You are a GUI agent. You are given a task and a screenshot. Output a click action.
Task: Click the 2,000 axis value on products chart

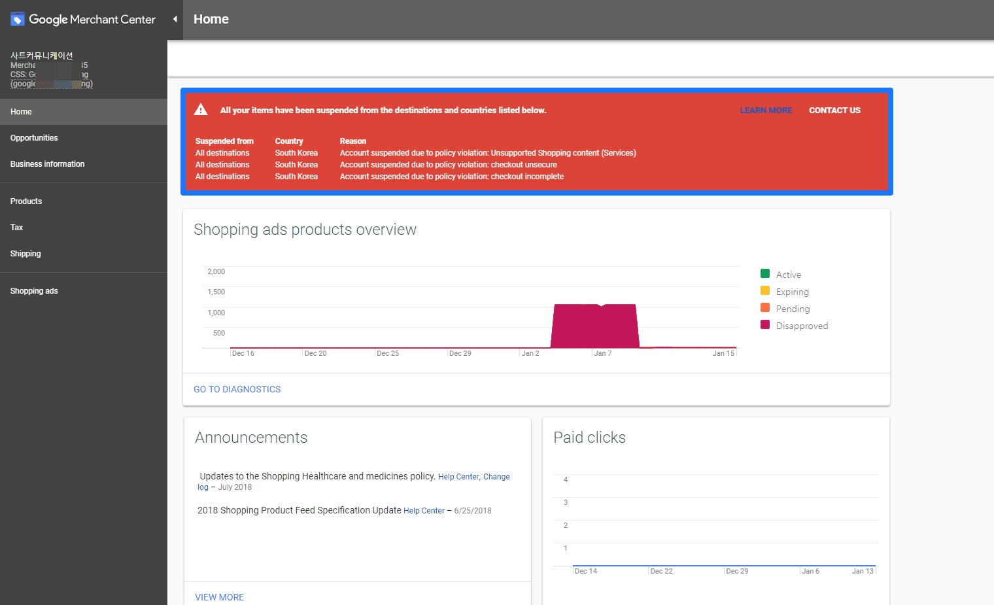pyautogui.click(x=216, y=271)
